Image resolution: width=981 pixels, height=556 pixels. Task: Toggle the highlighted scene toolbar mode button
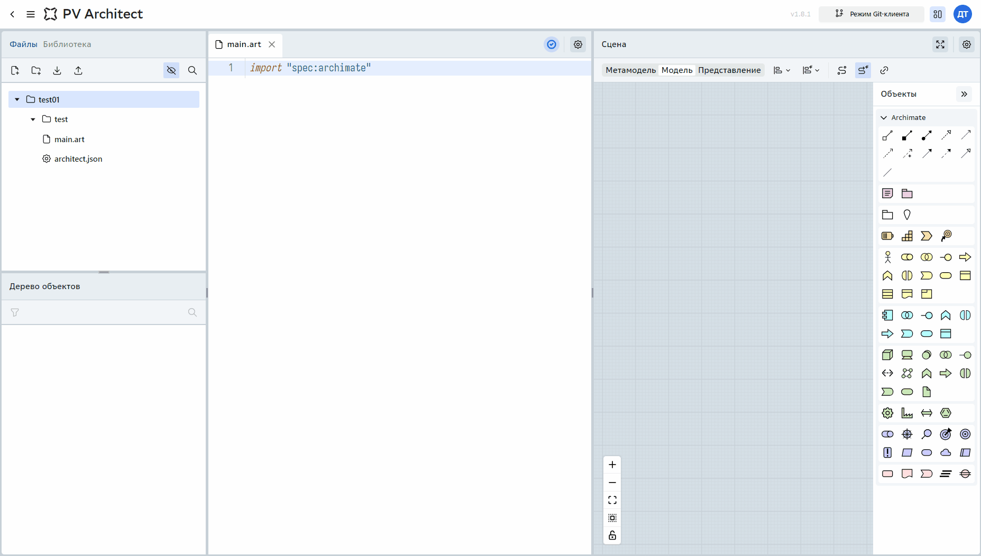coord(863,70)
